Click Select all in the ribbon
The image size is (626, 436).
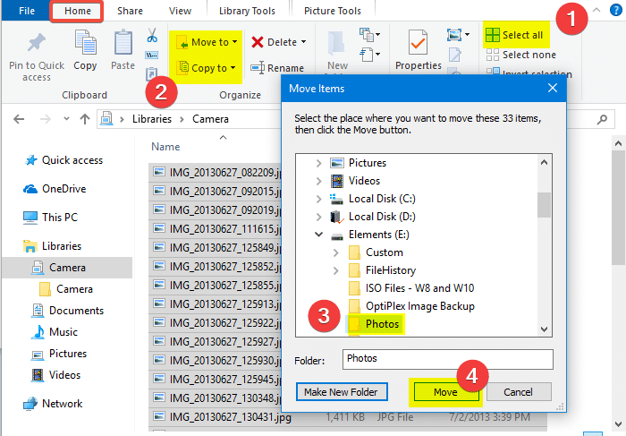coord(516,35)
